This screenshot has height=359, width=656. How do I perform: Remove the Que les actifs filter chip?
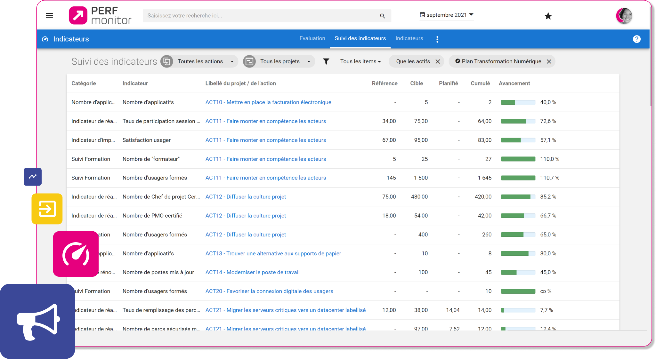coord(438,61)
